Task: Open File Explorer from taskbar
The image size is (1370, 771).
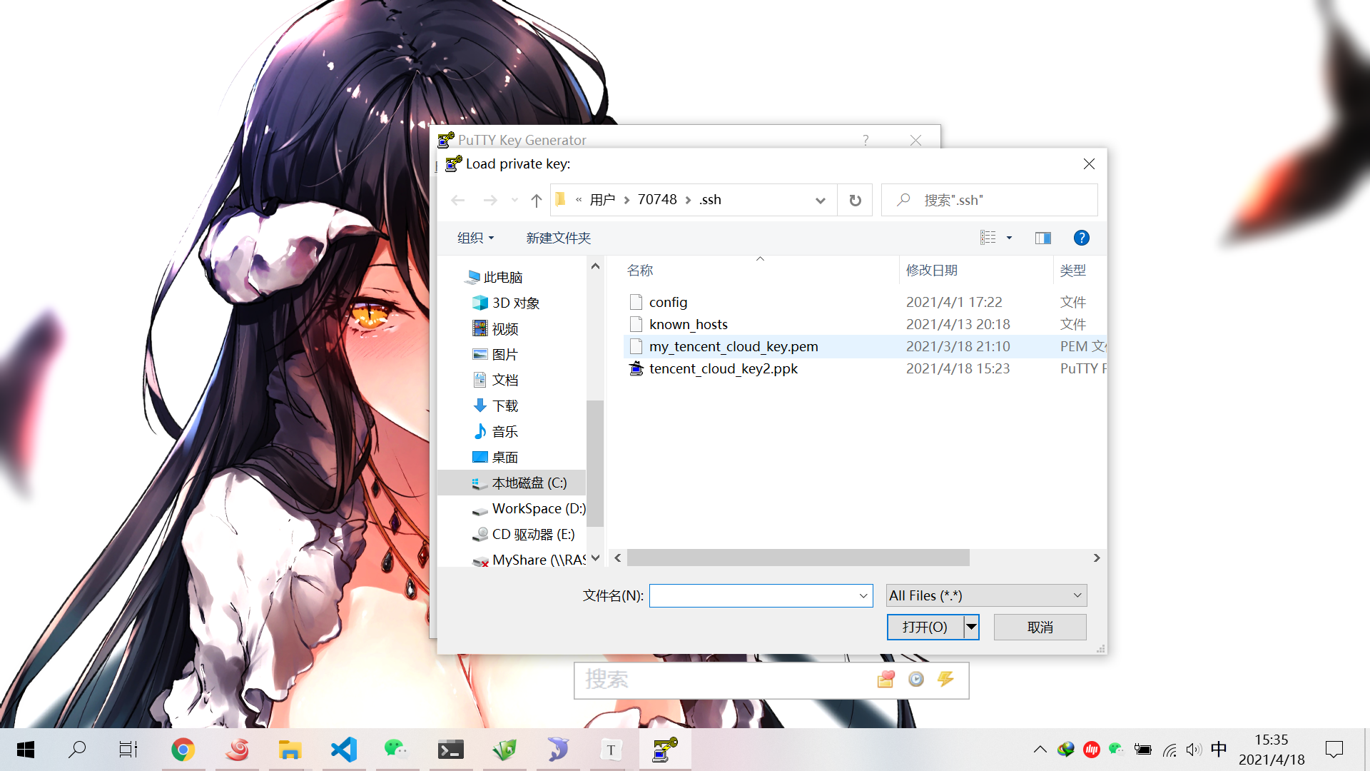Action: click(x=290, y=750)
